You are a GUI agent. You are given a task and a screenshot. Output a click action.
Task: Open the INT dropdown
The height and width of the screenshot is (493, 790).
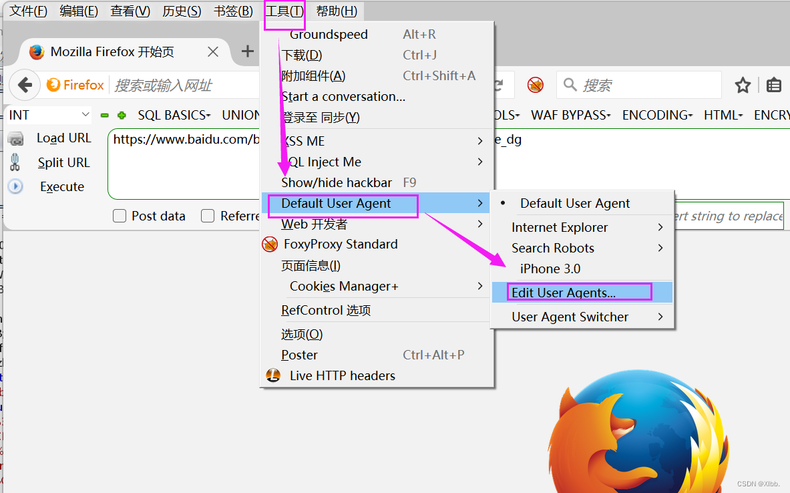coord(48,115)
